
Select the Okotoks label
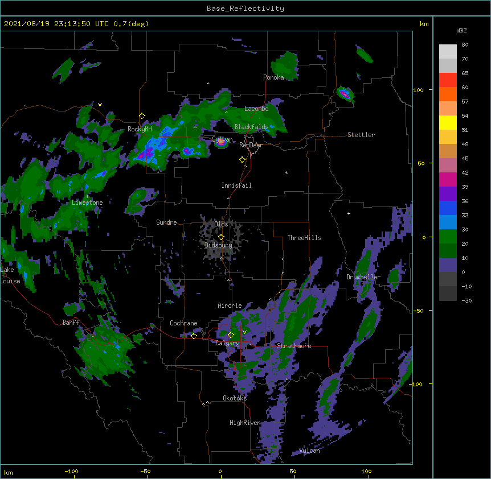click(x=235, y=398)
